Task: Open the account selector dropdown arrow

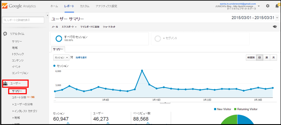Action: pos(259,6)
